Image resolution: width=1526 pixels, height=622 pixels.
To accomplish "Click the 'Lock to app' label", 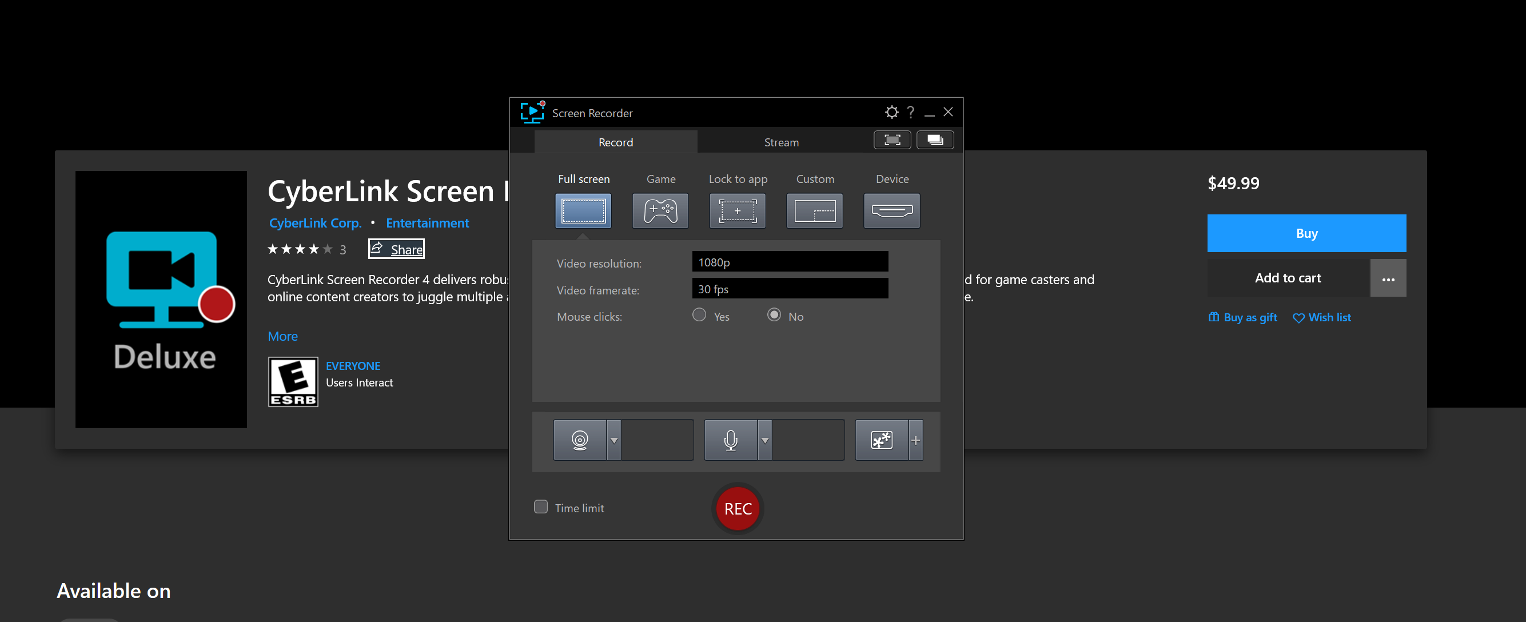I will (x=738, y=179).
